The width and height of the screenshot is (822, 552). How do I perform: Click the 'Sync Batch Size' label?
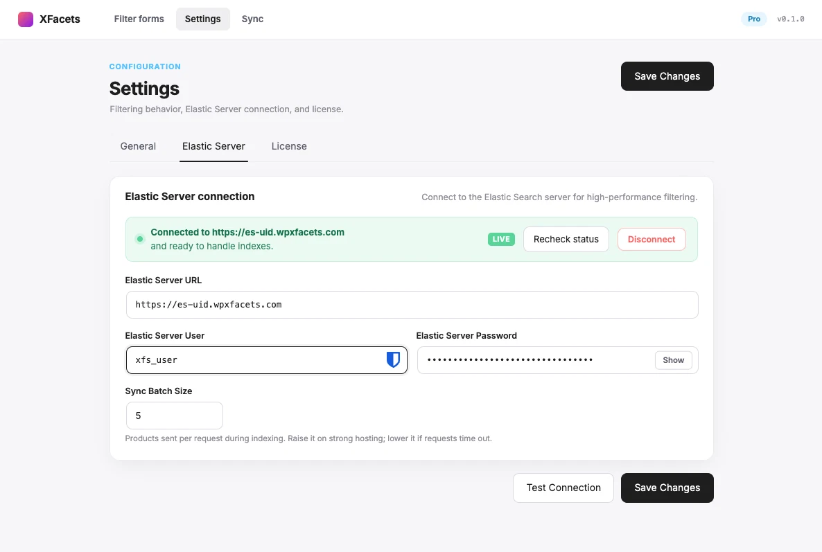tap(158, 391)
